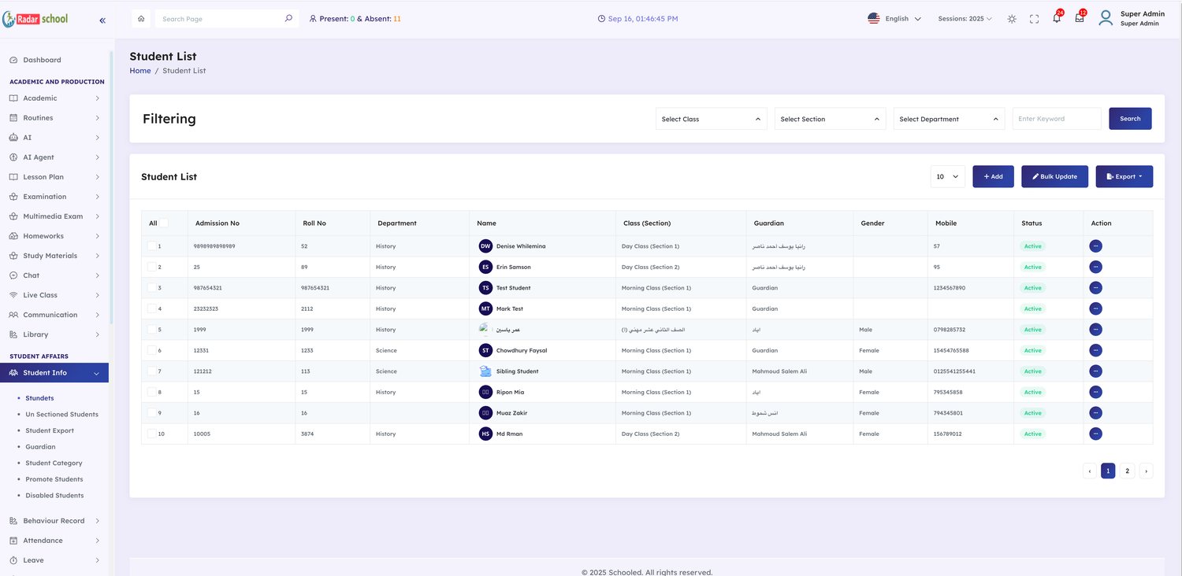The height and width of the screenshot is (576, 1182).
Task: Click the search magnifier icon
Action: tap(288, 18)
